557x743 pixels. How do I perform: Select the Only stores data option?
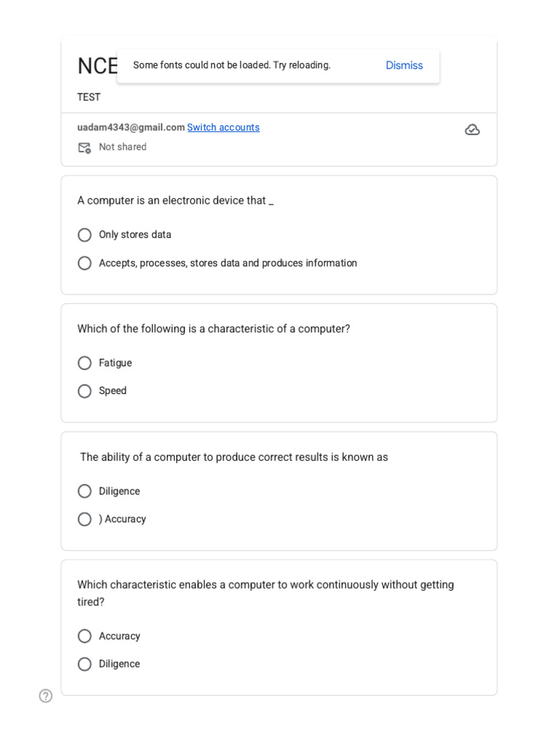(x=85, y=235)
